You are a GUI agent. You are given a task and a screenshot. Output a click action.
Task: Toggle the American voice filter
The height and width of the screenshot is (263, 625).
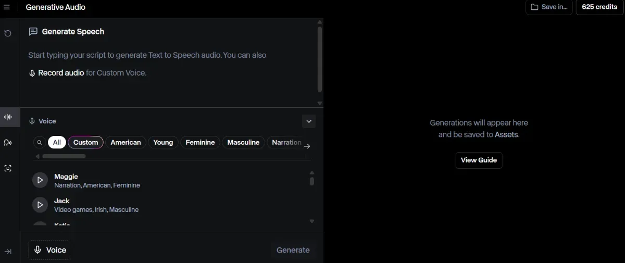click(126, 142)
